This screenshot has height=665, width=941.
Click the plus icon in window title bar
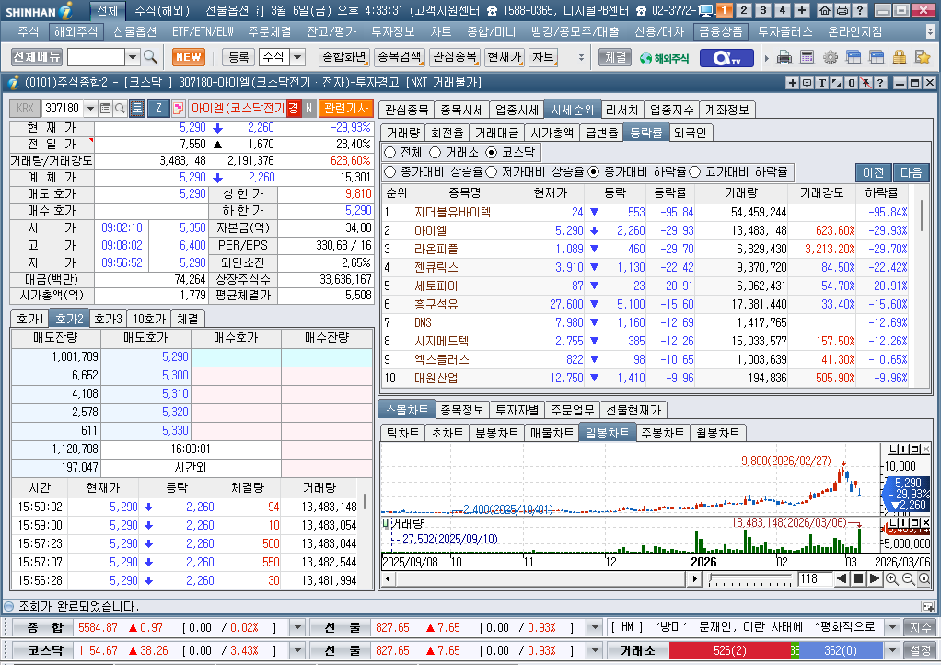(x=792, y=83)
